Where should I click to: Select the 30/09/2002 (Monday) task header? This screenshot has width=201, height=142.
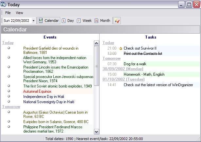123,69
